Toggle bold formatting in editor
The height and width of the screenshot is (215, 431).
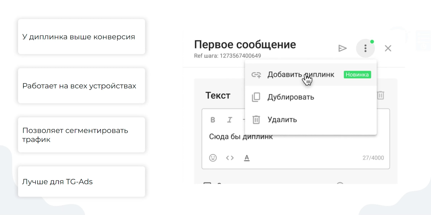(x=213, y=120)
